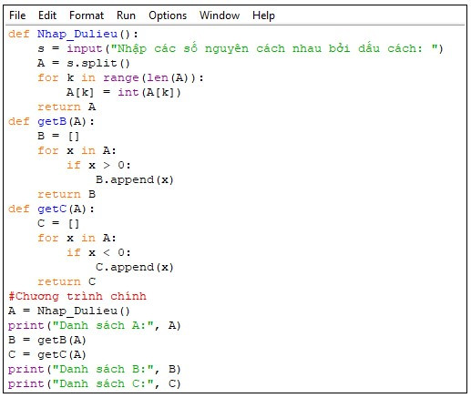Open the Window menu
This screenshot has width=471, height=398.
click(x=220, y=15)
